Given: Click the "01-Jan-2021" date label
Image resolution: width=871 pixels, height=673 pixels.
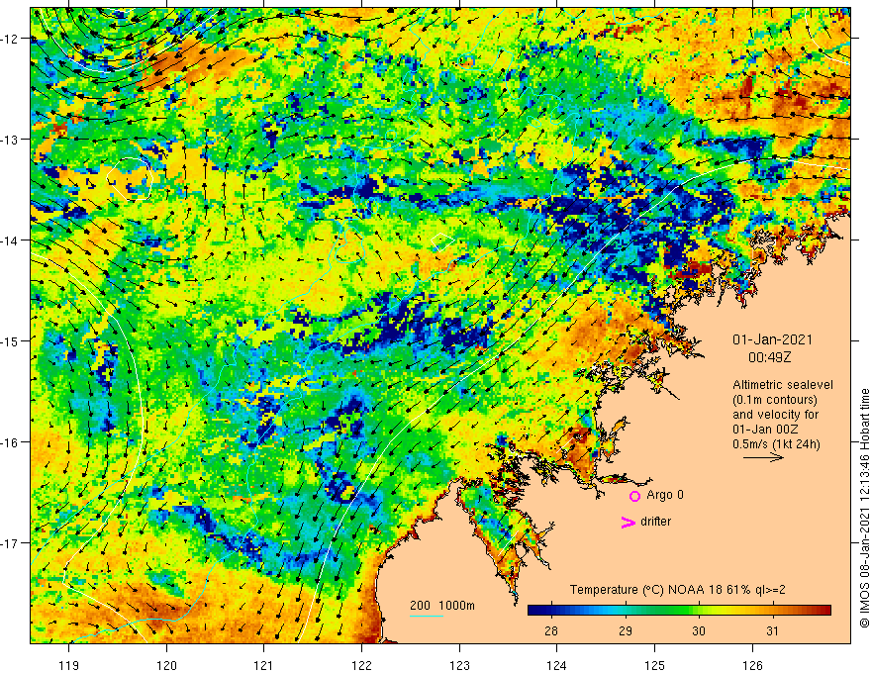Looking at the screenshot, I should point(772,339).
